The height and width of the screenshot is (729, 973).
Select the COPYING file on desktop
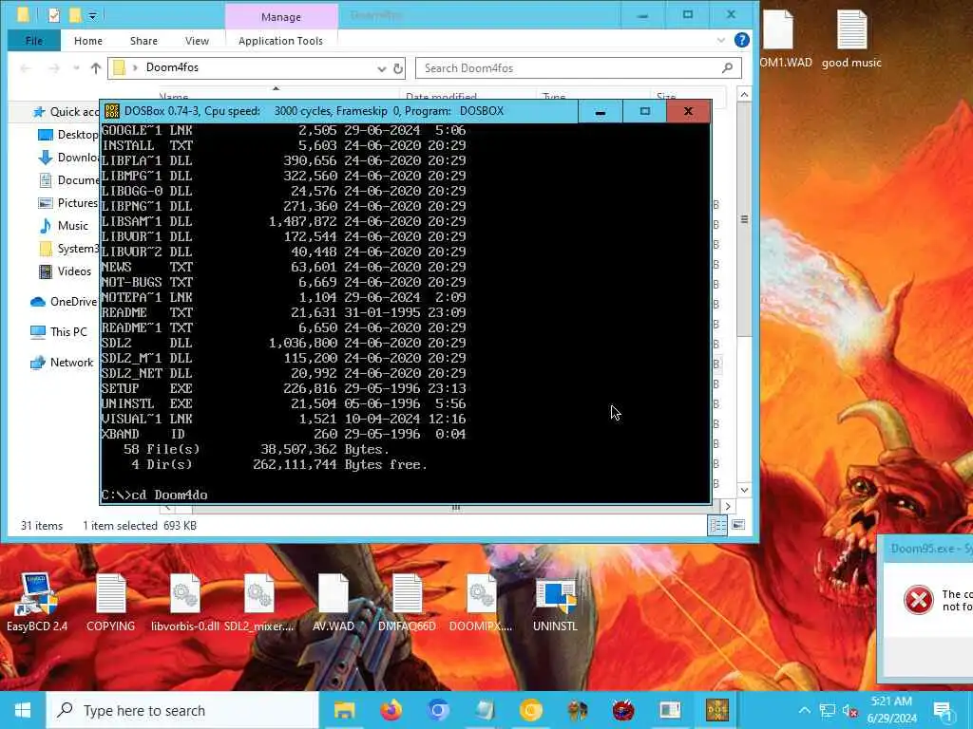click(110, 601)
